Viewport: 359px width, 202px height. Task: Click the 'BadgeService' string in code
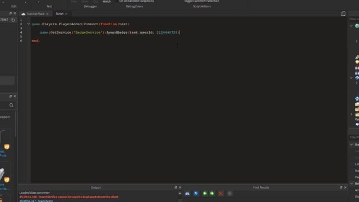pyautogui.click(x=88, y=33)
